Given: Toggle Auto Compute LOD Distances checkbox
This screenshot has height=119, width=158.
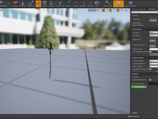Looking at the screenshot, I should tap(150, 52).
